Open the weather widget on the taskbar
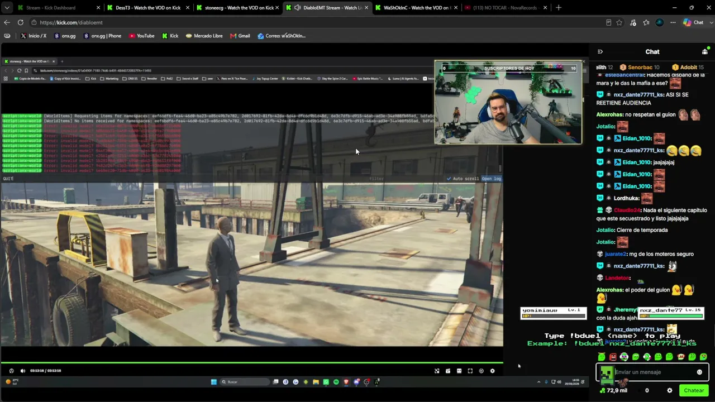Screen dimensions: 715x402 (11, 382)
